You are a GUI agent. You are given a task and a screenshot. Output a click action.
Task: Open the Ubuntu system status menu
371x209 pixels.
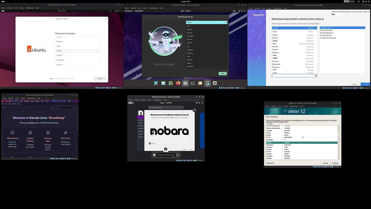click(118, 11)
